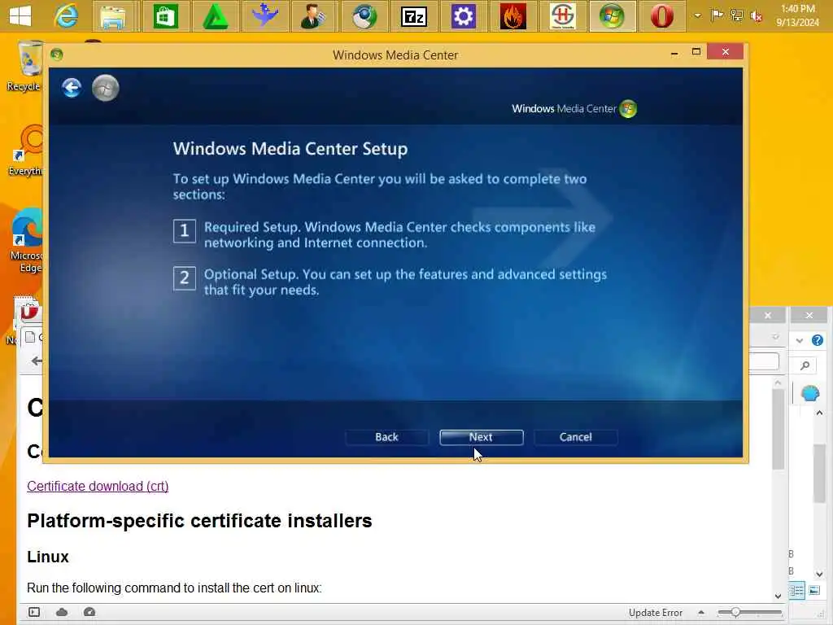This screenshot has height=625, width=833.
Task: Click the muted volume tray icon
Action: tap(757, 16)
